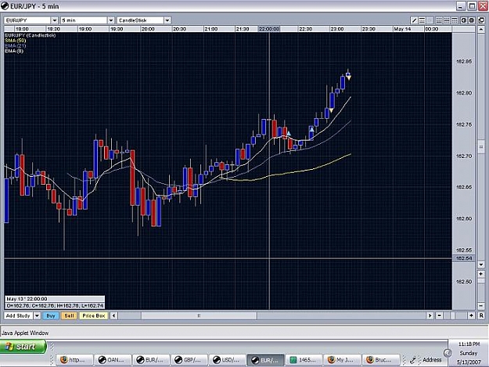Open the EURJPY currency pair dropdown

tap(55, 20)
